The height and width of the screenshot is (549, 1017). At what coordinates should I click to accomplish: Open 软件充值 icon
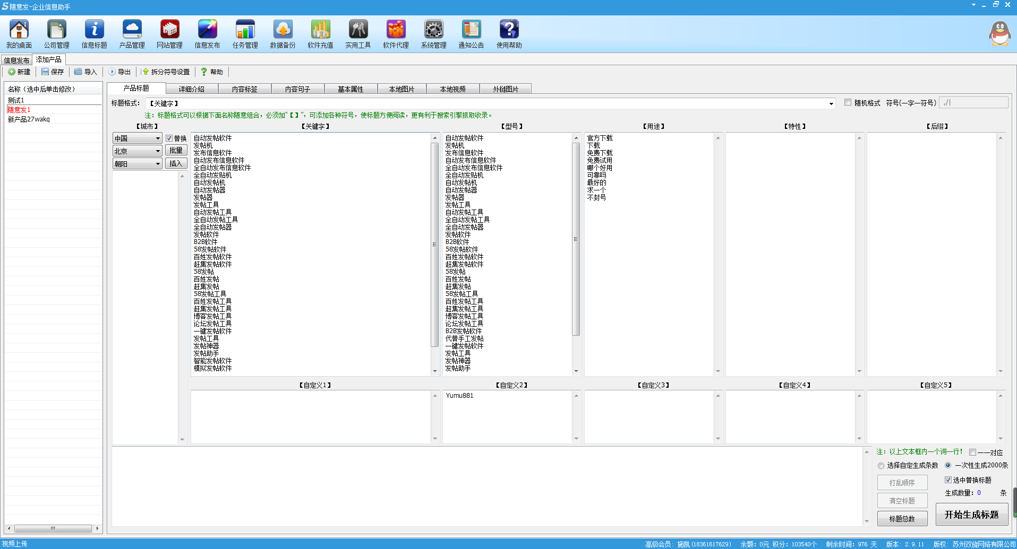click(321, 34)
